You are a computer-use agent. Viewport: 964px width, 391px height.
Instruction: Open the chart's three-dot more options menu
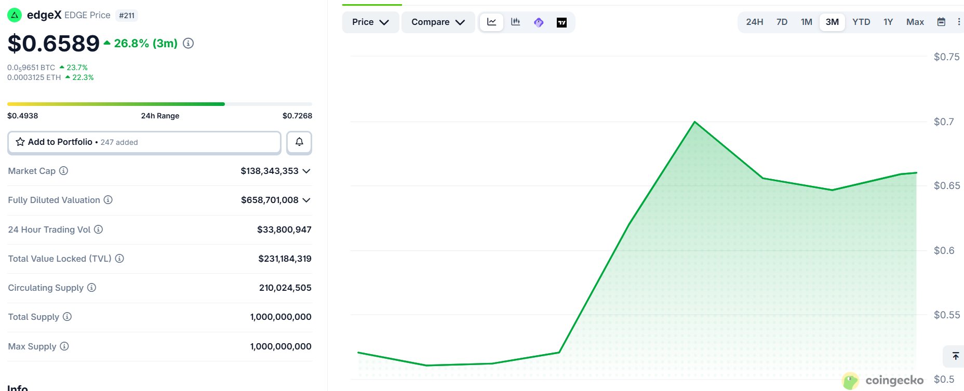[959, 22]
